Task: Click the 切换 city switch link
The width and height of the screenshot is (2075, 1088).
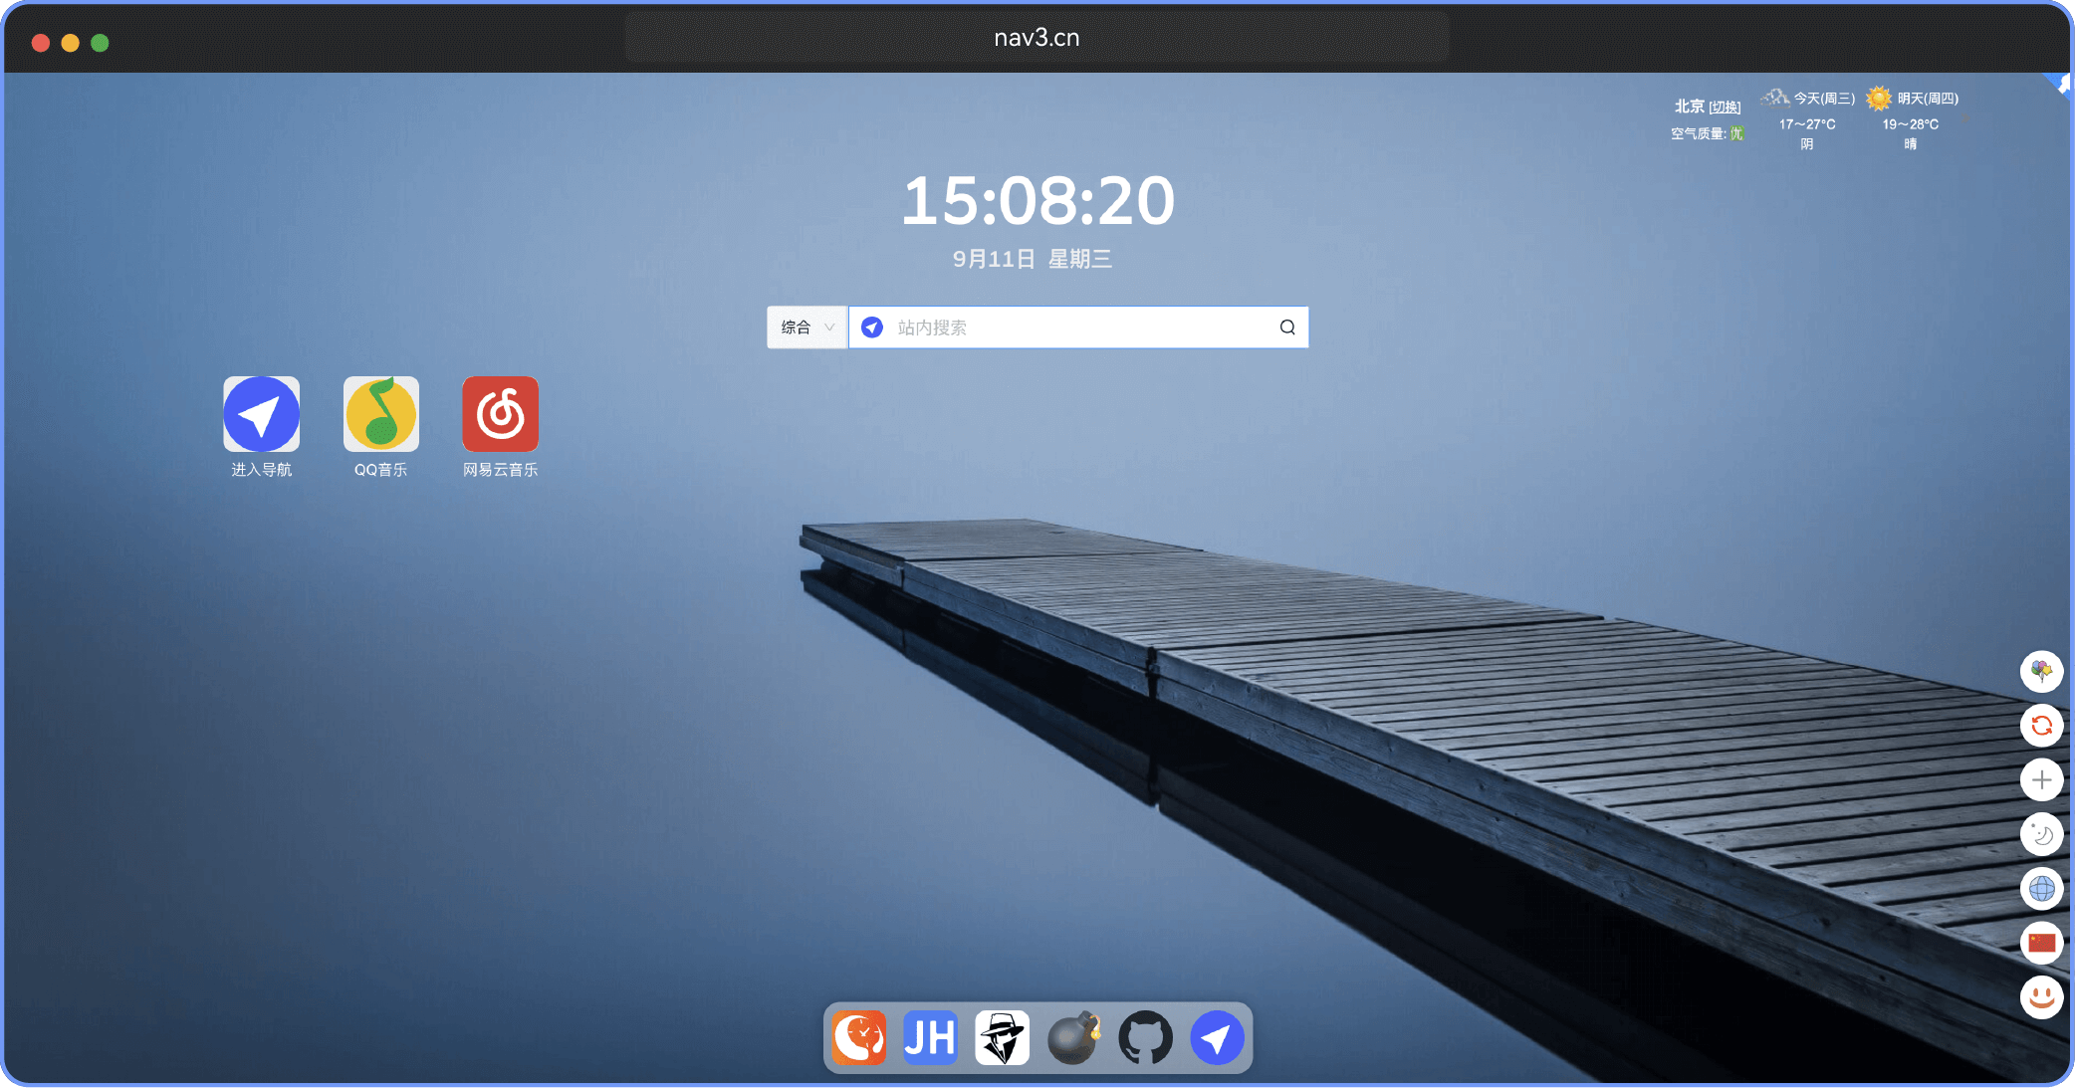Action: point(1725,107)
